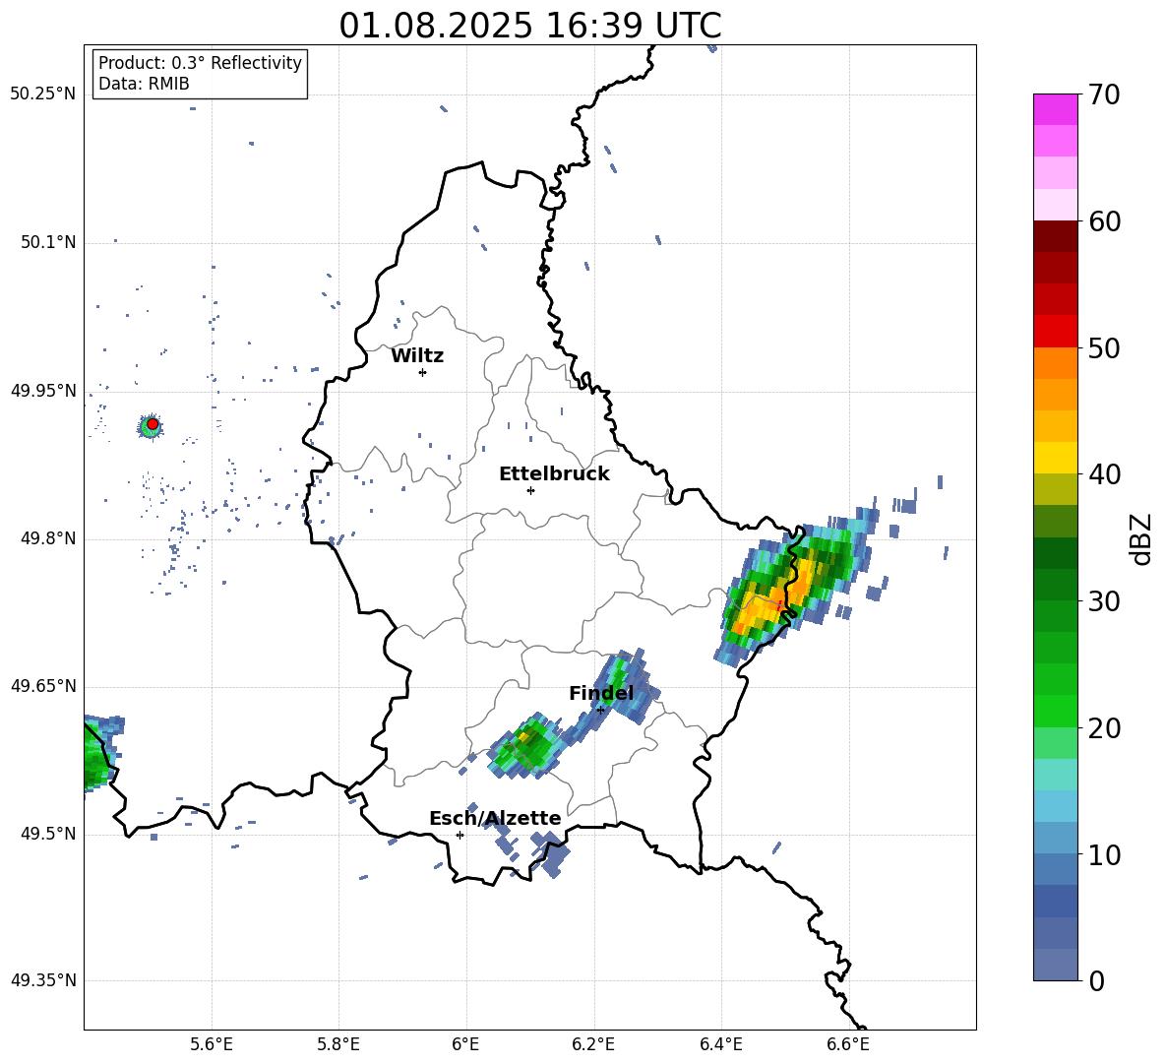Pick the dark red swatch below 60
This screenshot has height=1064, width=1165.
pos(1056,236)
